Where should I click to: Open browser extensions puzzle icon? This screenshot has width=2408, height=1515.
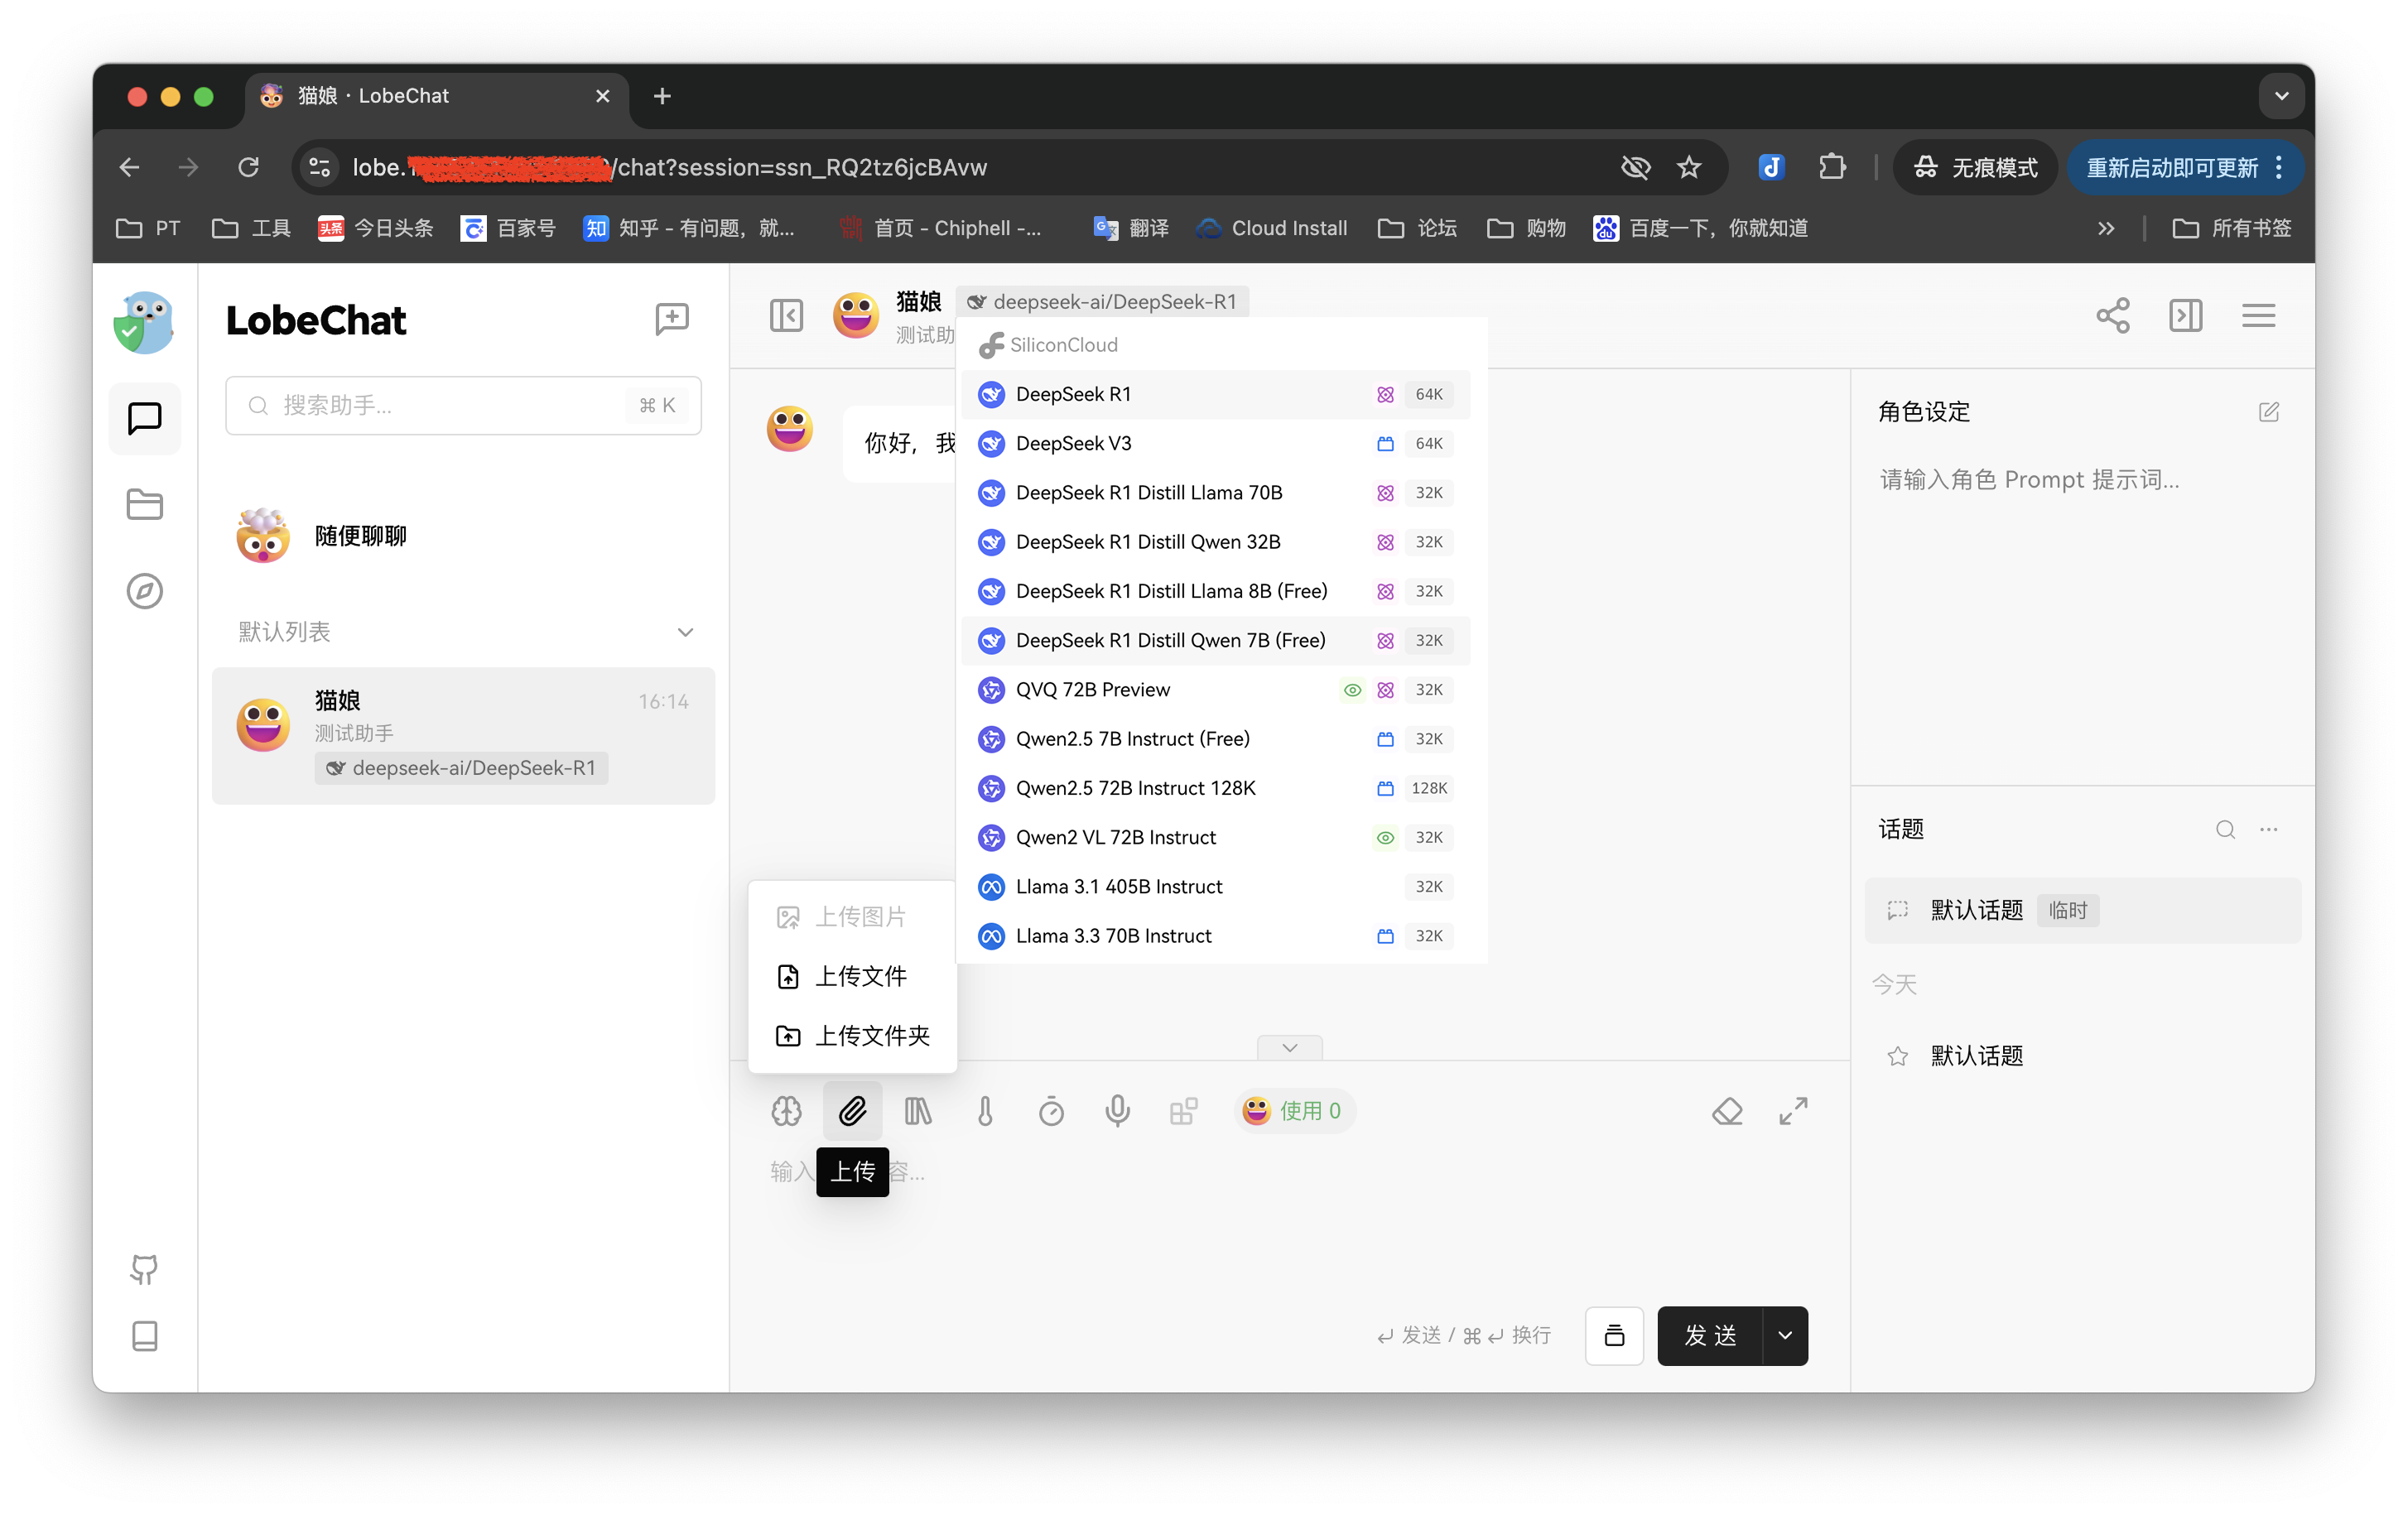(x=1832, y=167)
